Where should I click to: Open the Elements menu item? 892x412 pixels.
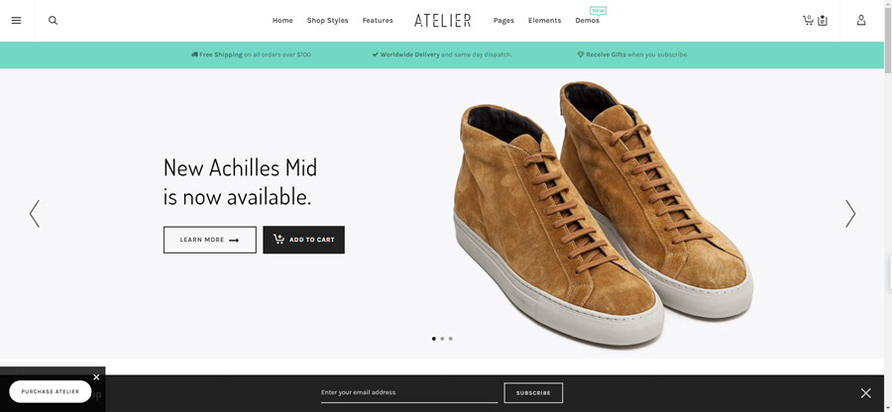tap(544, 21)
